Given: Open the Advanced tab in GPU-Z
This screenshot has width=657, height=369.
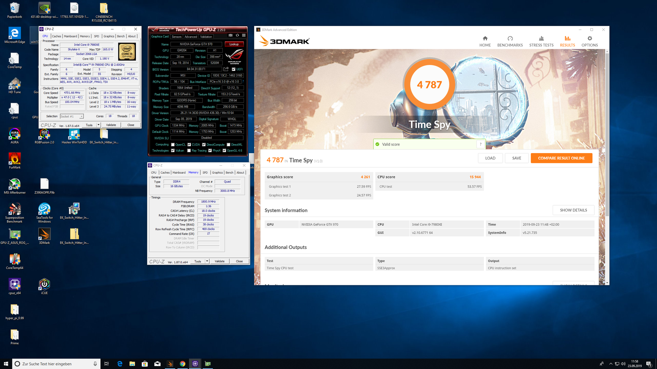Looking at the screenshot, I should 191,37.
